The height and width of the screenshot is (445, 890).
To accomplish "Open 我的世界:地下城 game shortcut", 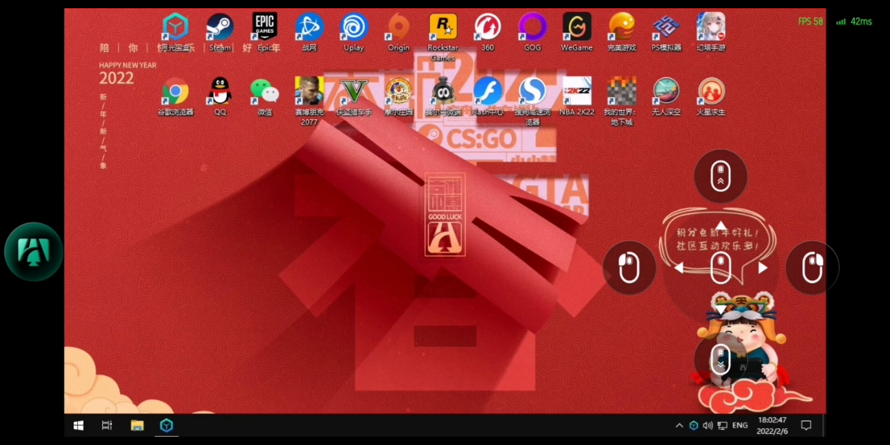I will (621, 101).
